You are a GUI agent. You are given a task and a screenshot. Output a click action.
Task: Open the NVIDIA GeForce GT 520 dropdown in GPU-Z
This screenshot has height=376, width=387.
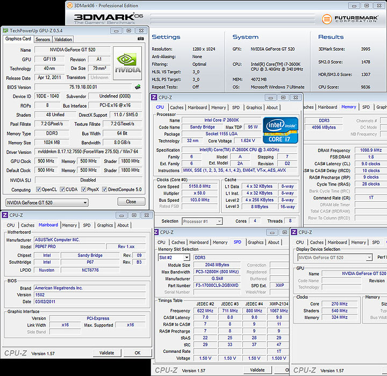pos(47,202)
